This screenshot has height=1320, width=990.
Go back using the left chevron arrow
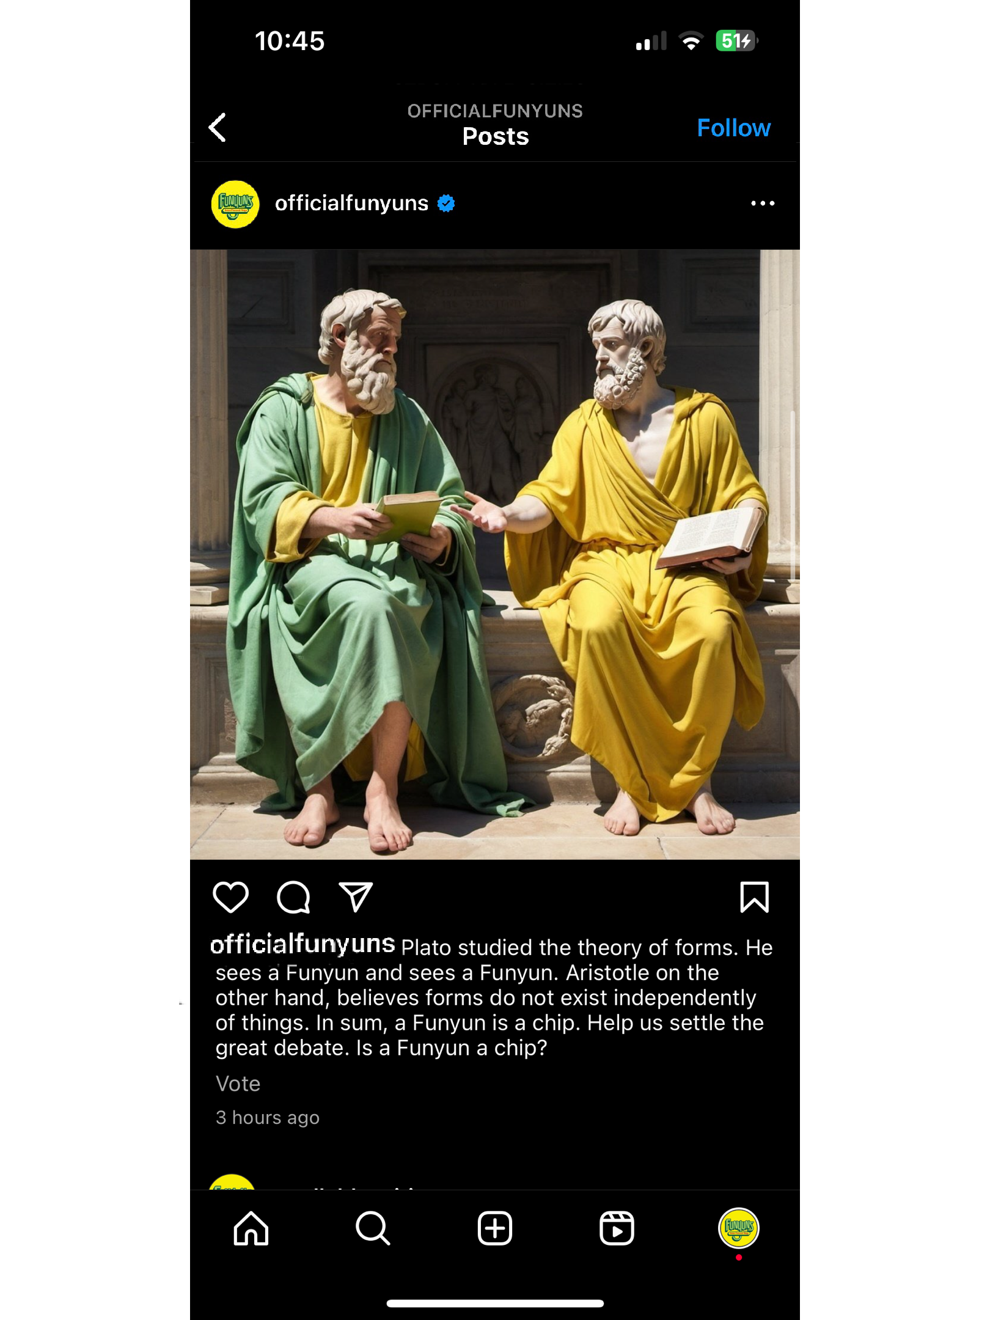218,127
